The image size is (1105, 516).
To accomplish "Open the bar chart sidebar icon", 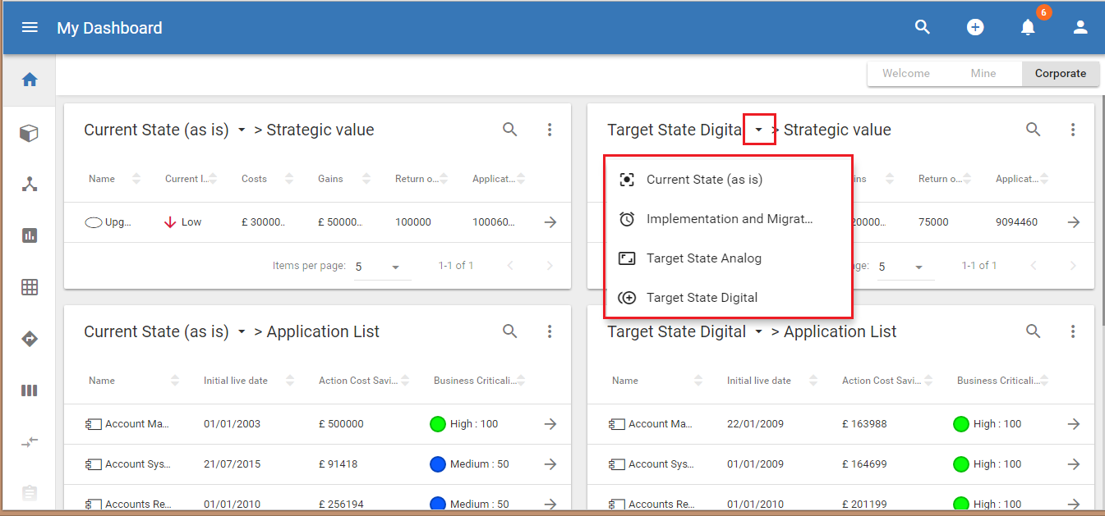I will [x=30, y=235].
